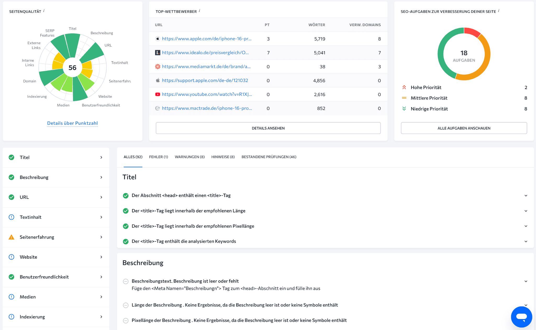Expand title-Tag analysierten Keywords details
The width and height of the screenshot is (536, 330).
click(x=526, y=241)
